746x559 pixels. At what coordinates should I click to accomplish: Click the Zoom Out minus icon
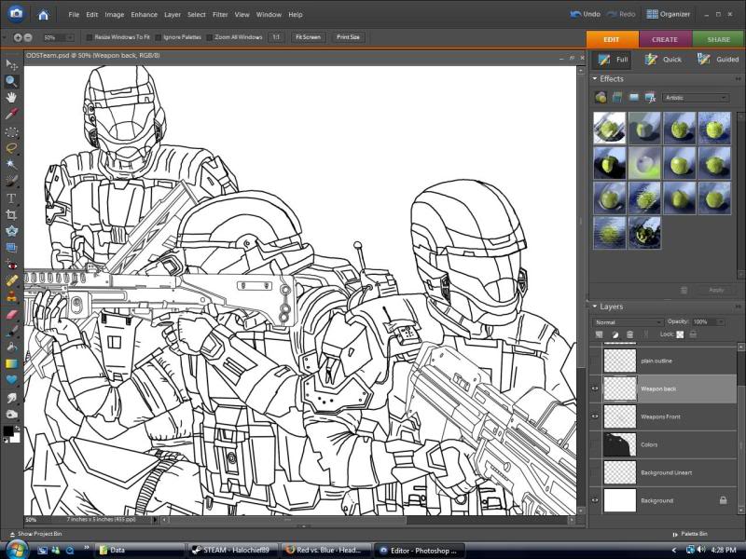[28, 37]
